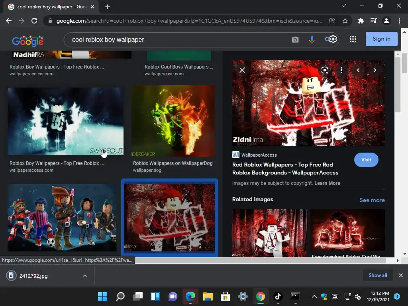This screenshot has height=306, width=408.
Task: Select the 'cool roblox boy wallpaper' tab
Action: coord(51,7)
